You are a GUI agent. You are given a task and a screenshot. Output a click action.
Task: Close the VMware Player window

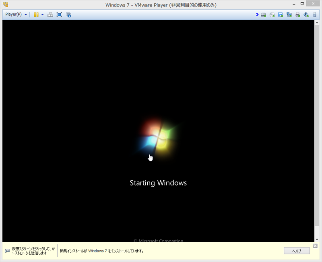pyautogui.click(x=313, y=3)
